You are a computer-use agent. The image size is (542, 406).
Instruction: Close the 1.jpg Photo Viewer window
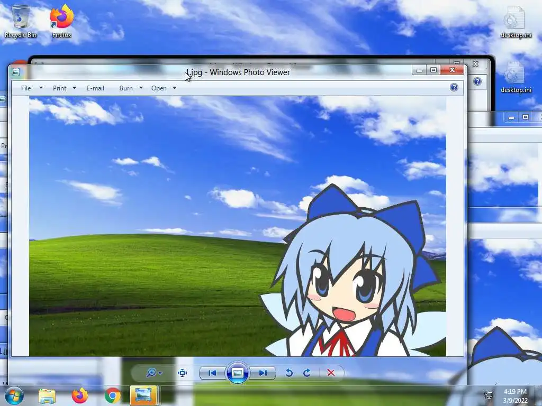(452, 70)
